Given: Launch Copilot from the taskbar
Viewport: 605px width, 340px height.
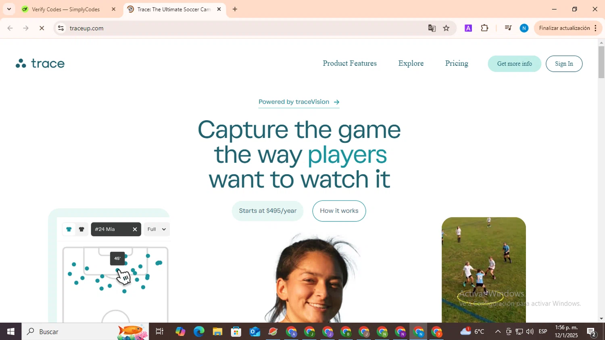Looking at the screenshot, I should coord(180,332).
